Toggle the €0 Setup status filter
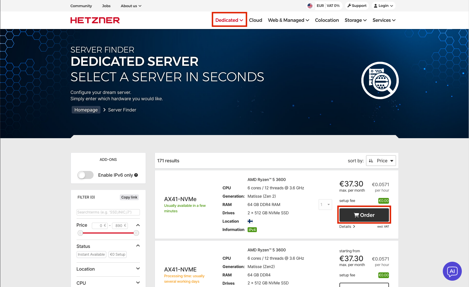The height and width of the screenshot is (287, 469). [x=118, y=255]
